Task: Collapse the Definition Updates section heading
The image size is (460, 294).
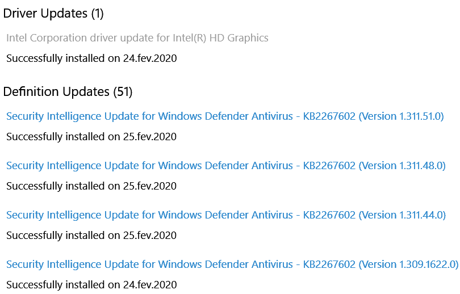Action: pyautogui.click(x=56, y=91)
